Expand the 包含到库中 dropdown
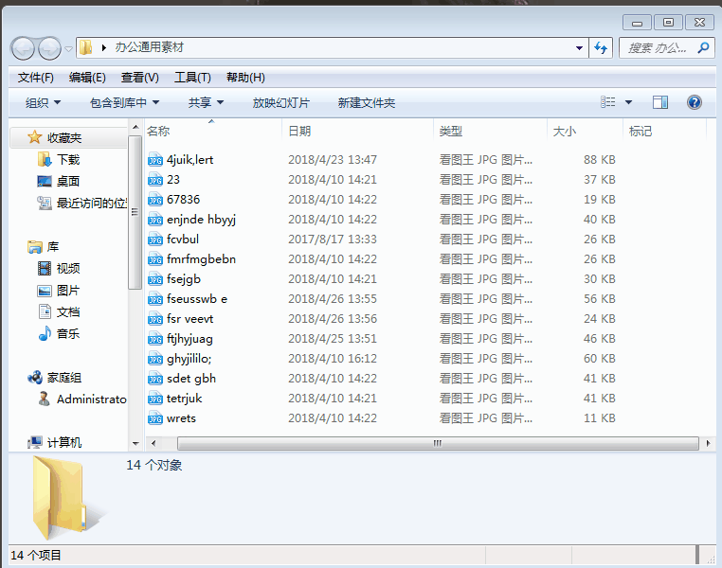 [x=124, y=102]
